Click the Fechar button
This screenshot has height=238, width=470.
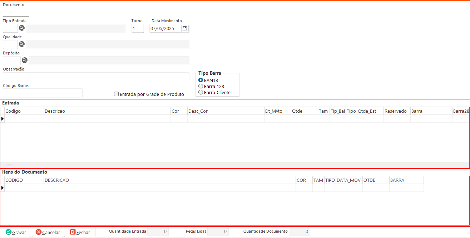[x=80, y=232]
